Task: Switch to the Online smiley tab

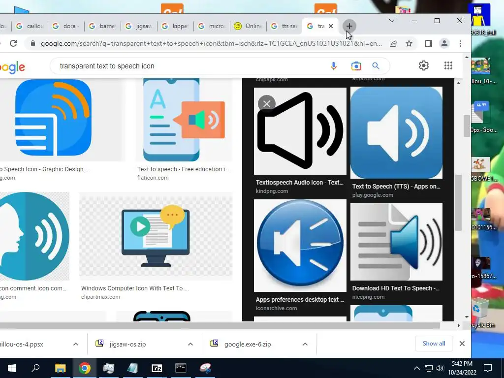Action: [x=249, y=26]
